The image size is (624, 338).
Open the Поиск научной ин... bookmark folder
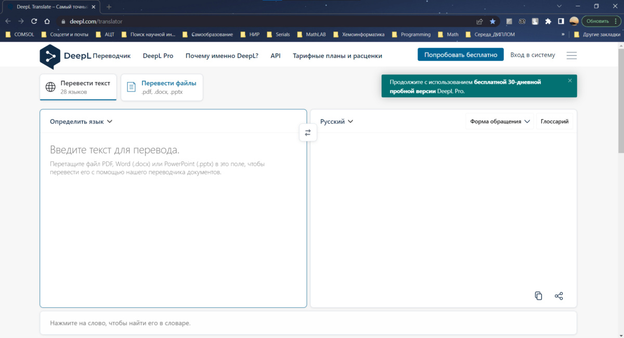[149, 34]
